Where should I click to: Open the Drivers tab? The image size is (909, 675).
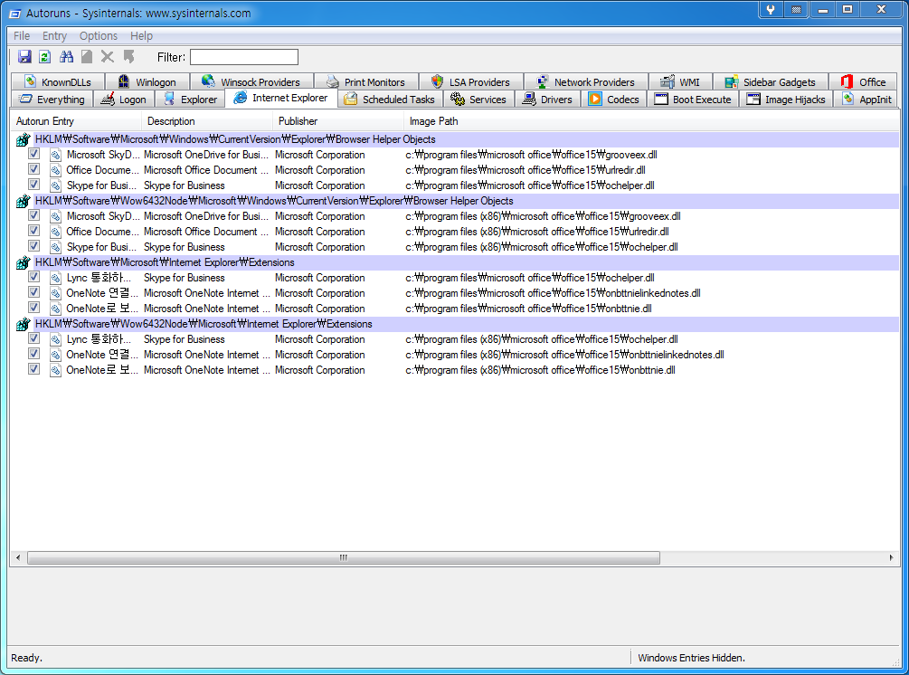(x=547, y=100)
